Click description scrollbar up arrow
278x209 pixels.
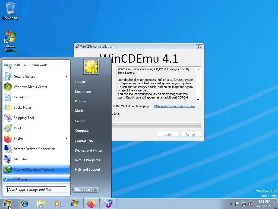[198, 69]
